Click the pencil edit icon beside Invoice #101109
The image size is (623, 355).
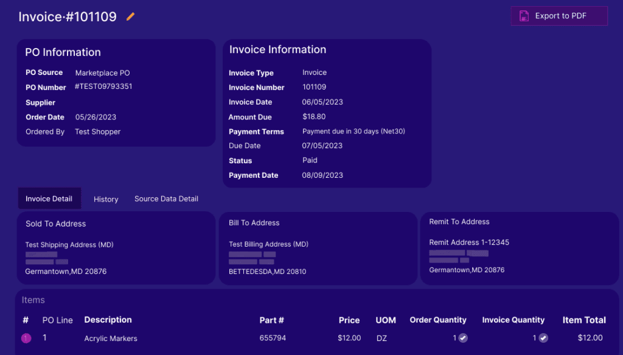130,17
